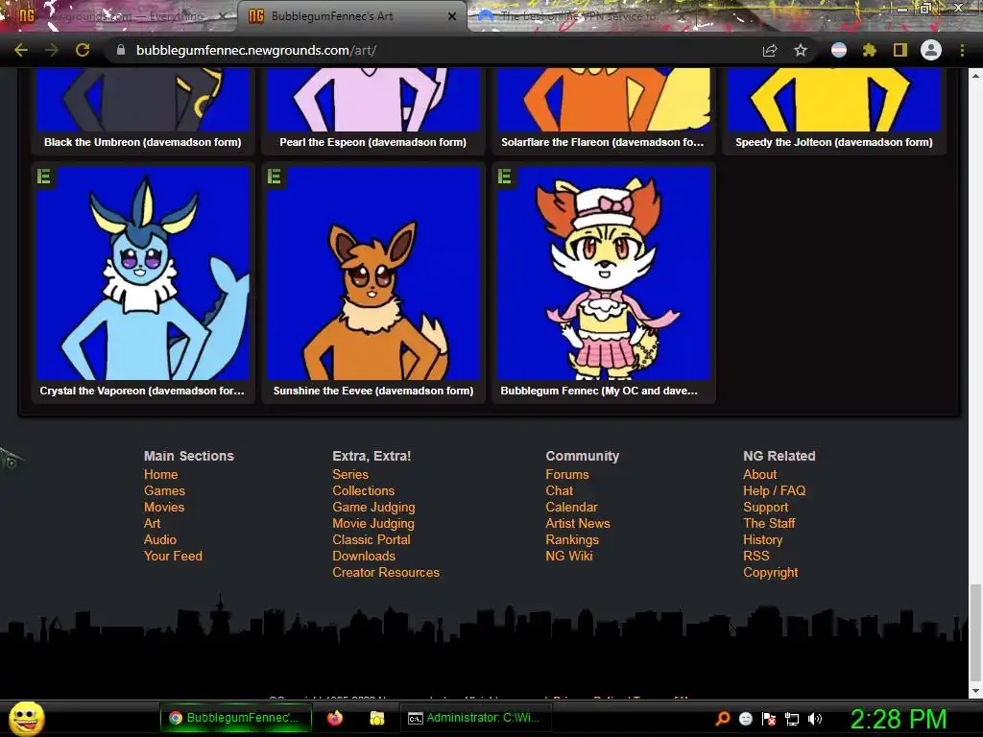Open the Support link
The height and width of the screenshot is (737, 983).
[x=765, y=507]
